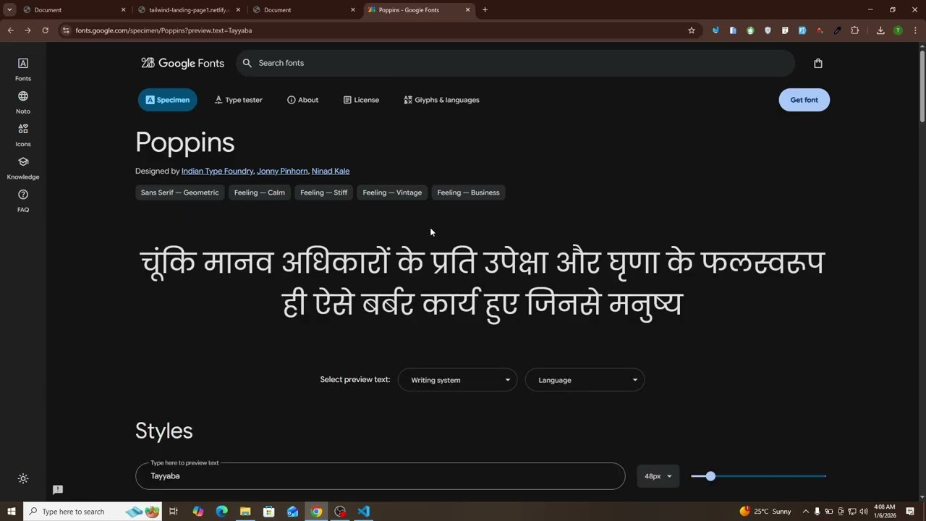Click the Feeling — Vintage tag
The image size is (926, 521).
392,192
